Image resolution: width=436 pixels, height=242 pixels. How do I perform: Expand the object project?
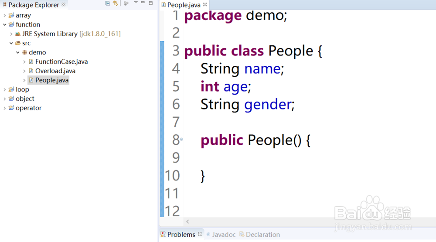pyautogui.click(x=4, y=99)
